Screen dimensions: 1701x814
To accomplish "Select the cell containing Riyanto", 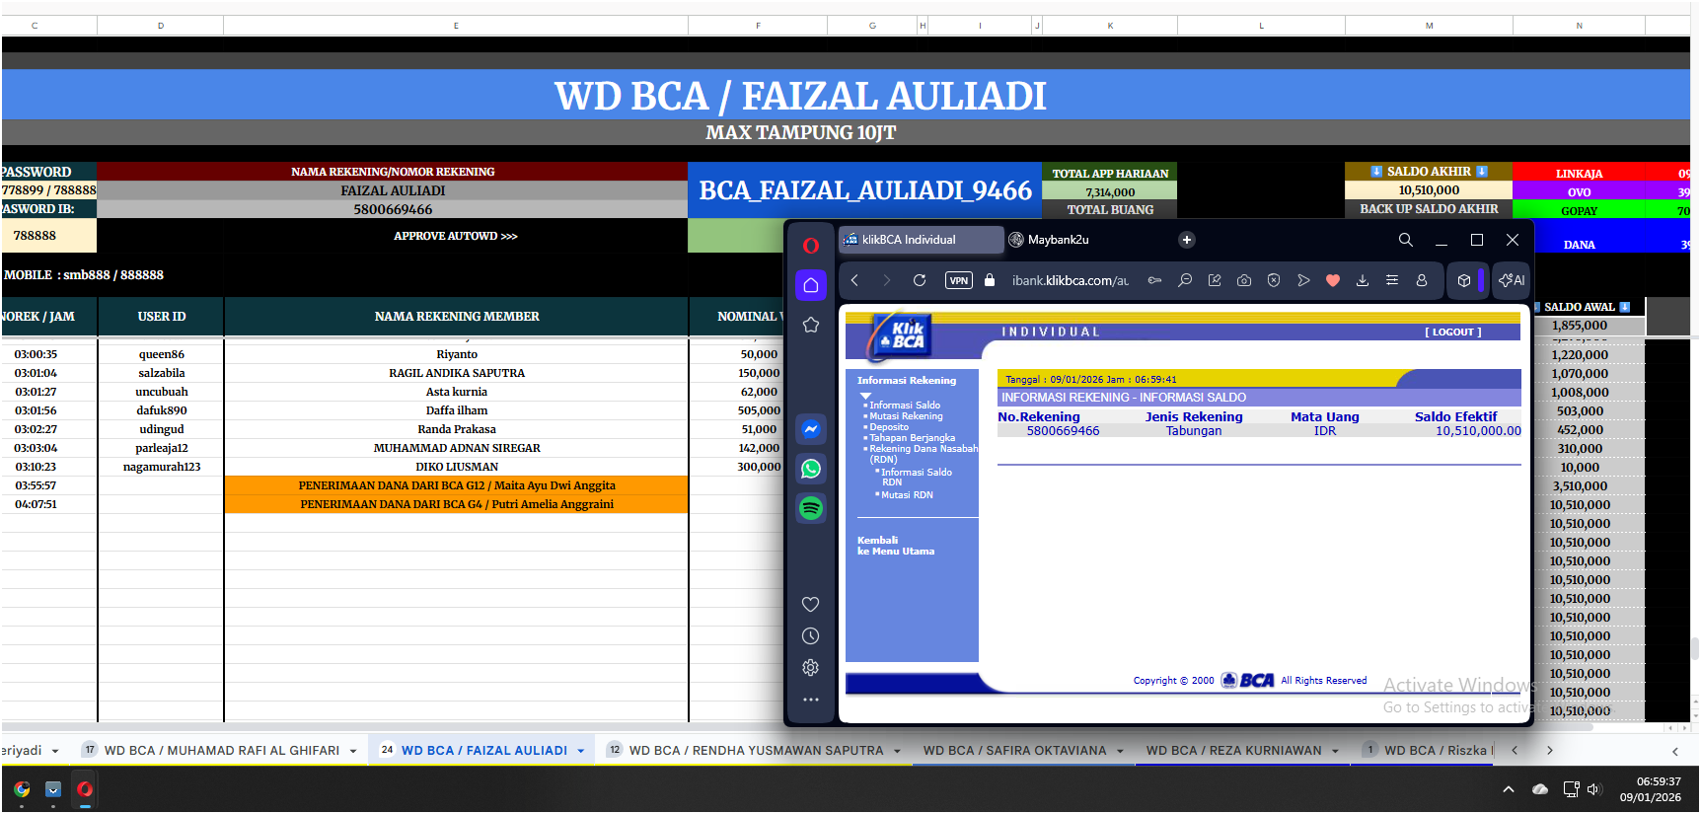I will pos(457,354).
